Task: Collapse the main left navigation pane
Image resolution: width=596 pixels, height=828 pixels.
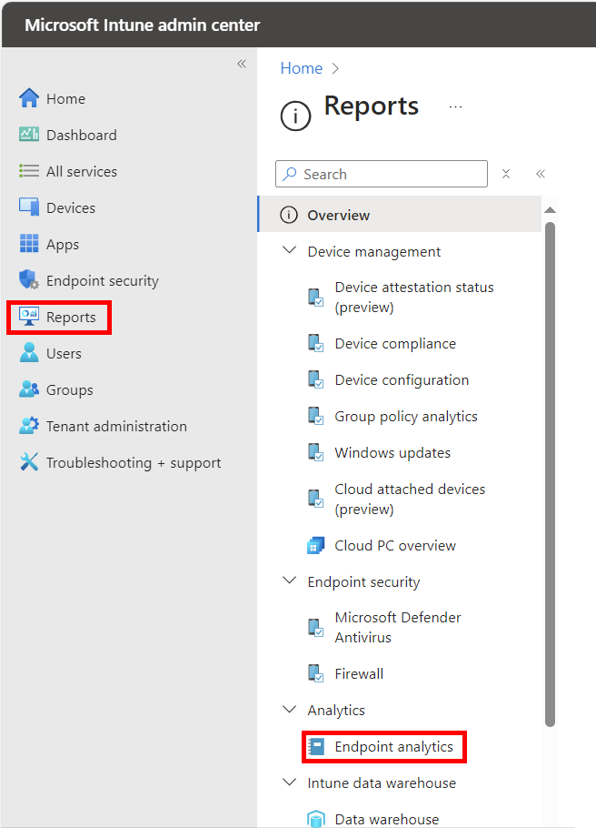Action: (242, 64)
